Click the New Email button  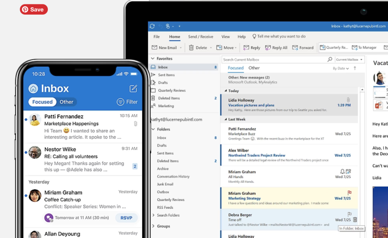coord(164,48)
